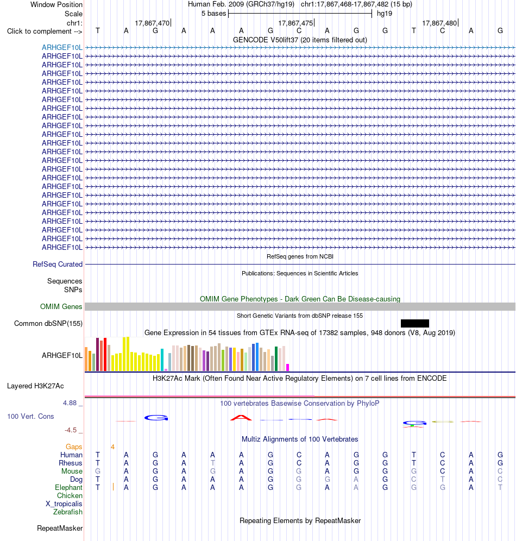The width and height of the screenshot is (516, 541).
Task: Select the 'Scale' label in the ruler
Action: tap(73, 14)
